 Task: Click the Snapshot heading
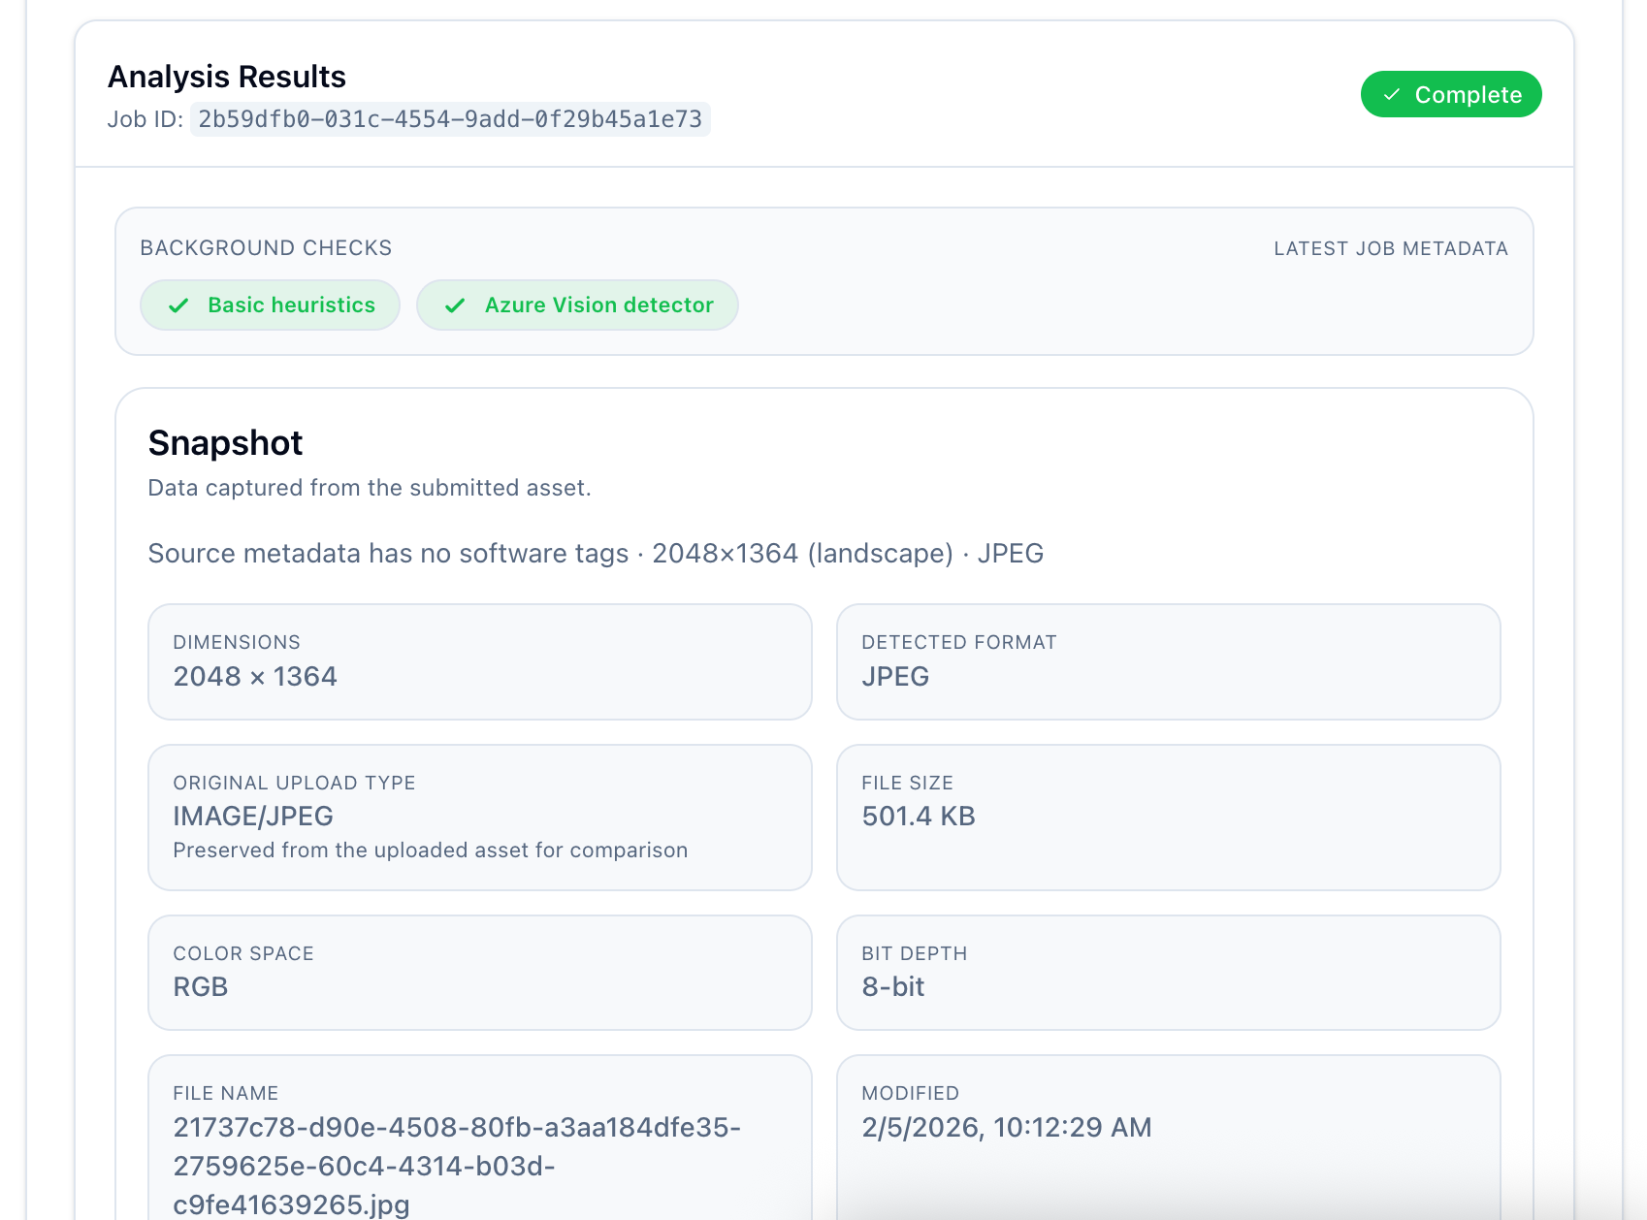point(225,443)
